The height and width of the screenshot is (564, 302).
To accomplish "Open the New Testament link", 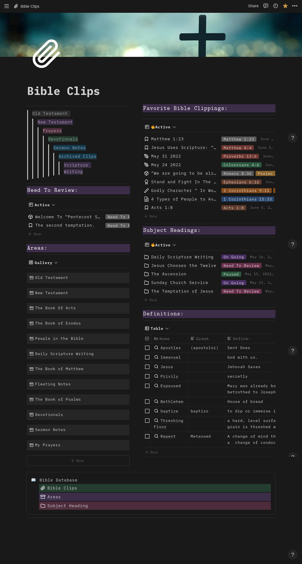I will 55,122.
